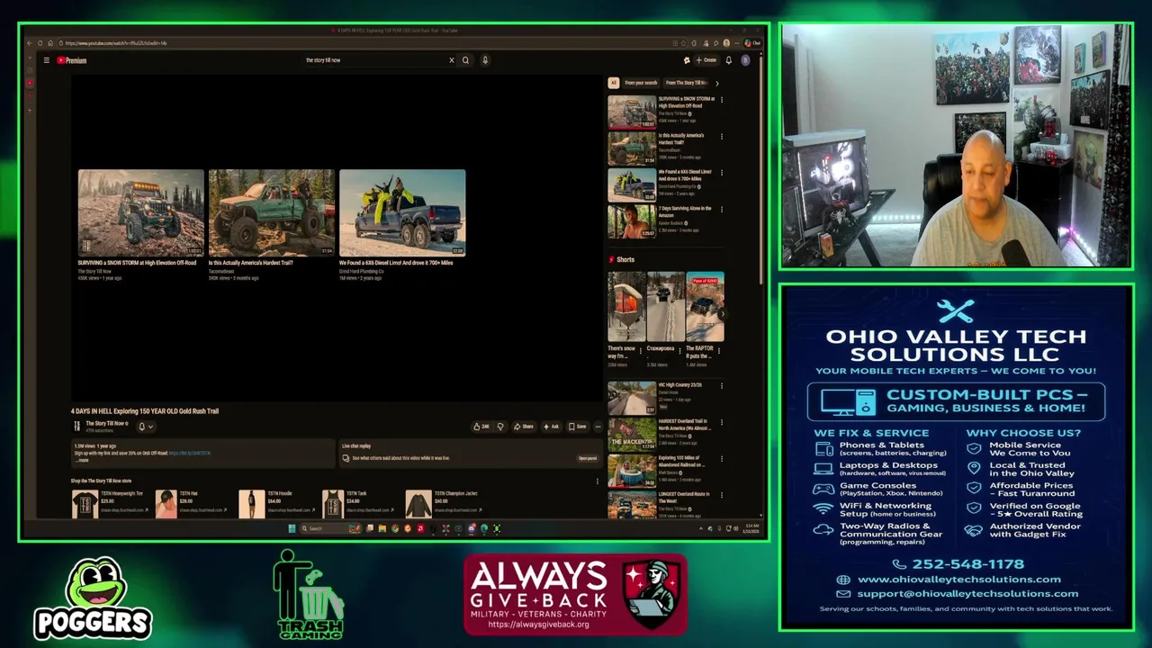Image resolution: width=1152 pixels, height=648 pixels.
Task: Open 'We Found a 6X6 Diesel Limo' end-screen video
Action: point(402,212)
